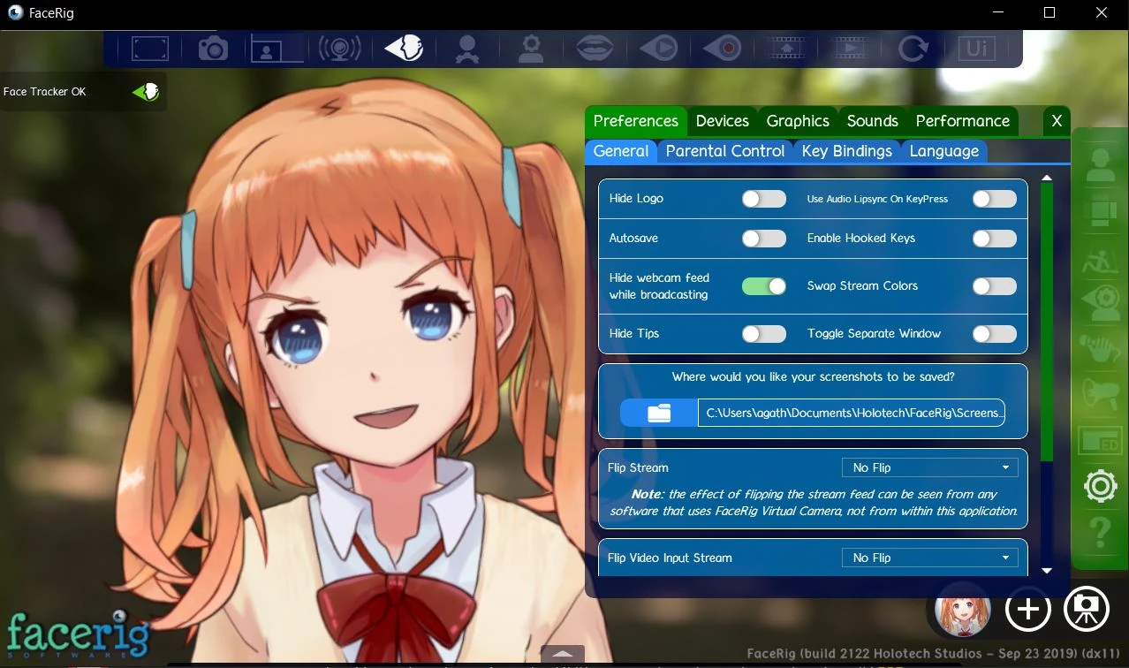The width and height of the screenshot is (1129, 668).
Task: Switch to the Preferences tab
Action: (x=636, y=121)
